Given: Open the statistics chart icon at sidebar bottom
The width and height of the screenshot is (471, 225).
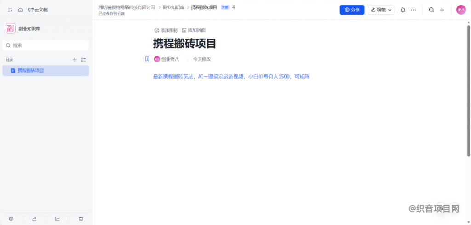Looking at the screenshot, I should point(57,219).
